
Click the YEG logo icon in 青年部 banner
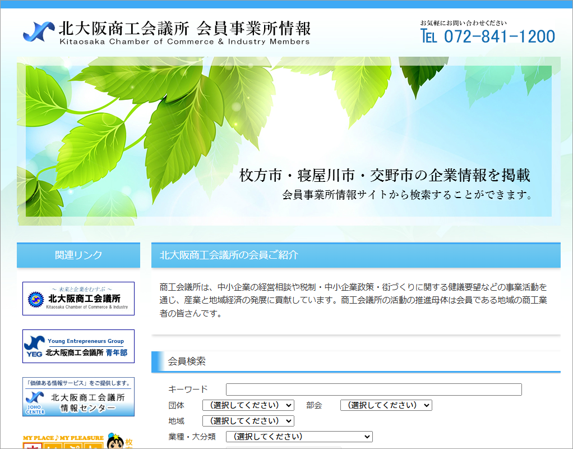(x=34, y=346)
